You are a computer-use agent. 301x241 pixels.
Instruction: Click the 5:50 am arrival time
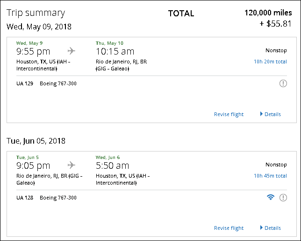click(112, 165)
